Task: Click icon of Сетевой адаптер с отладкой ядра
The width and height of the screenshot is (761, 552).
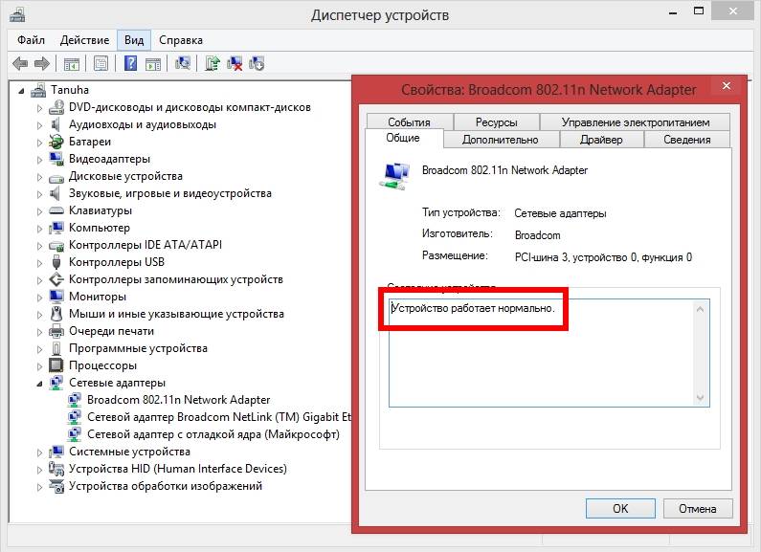Action: pyautogui.click(x=75, y=434)
